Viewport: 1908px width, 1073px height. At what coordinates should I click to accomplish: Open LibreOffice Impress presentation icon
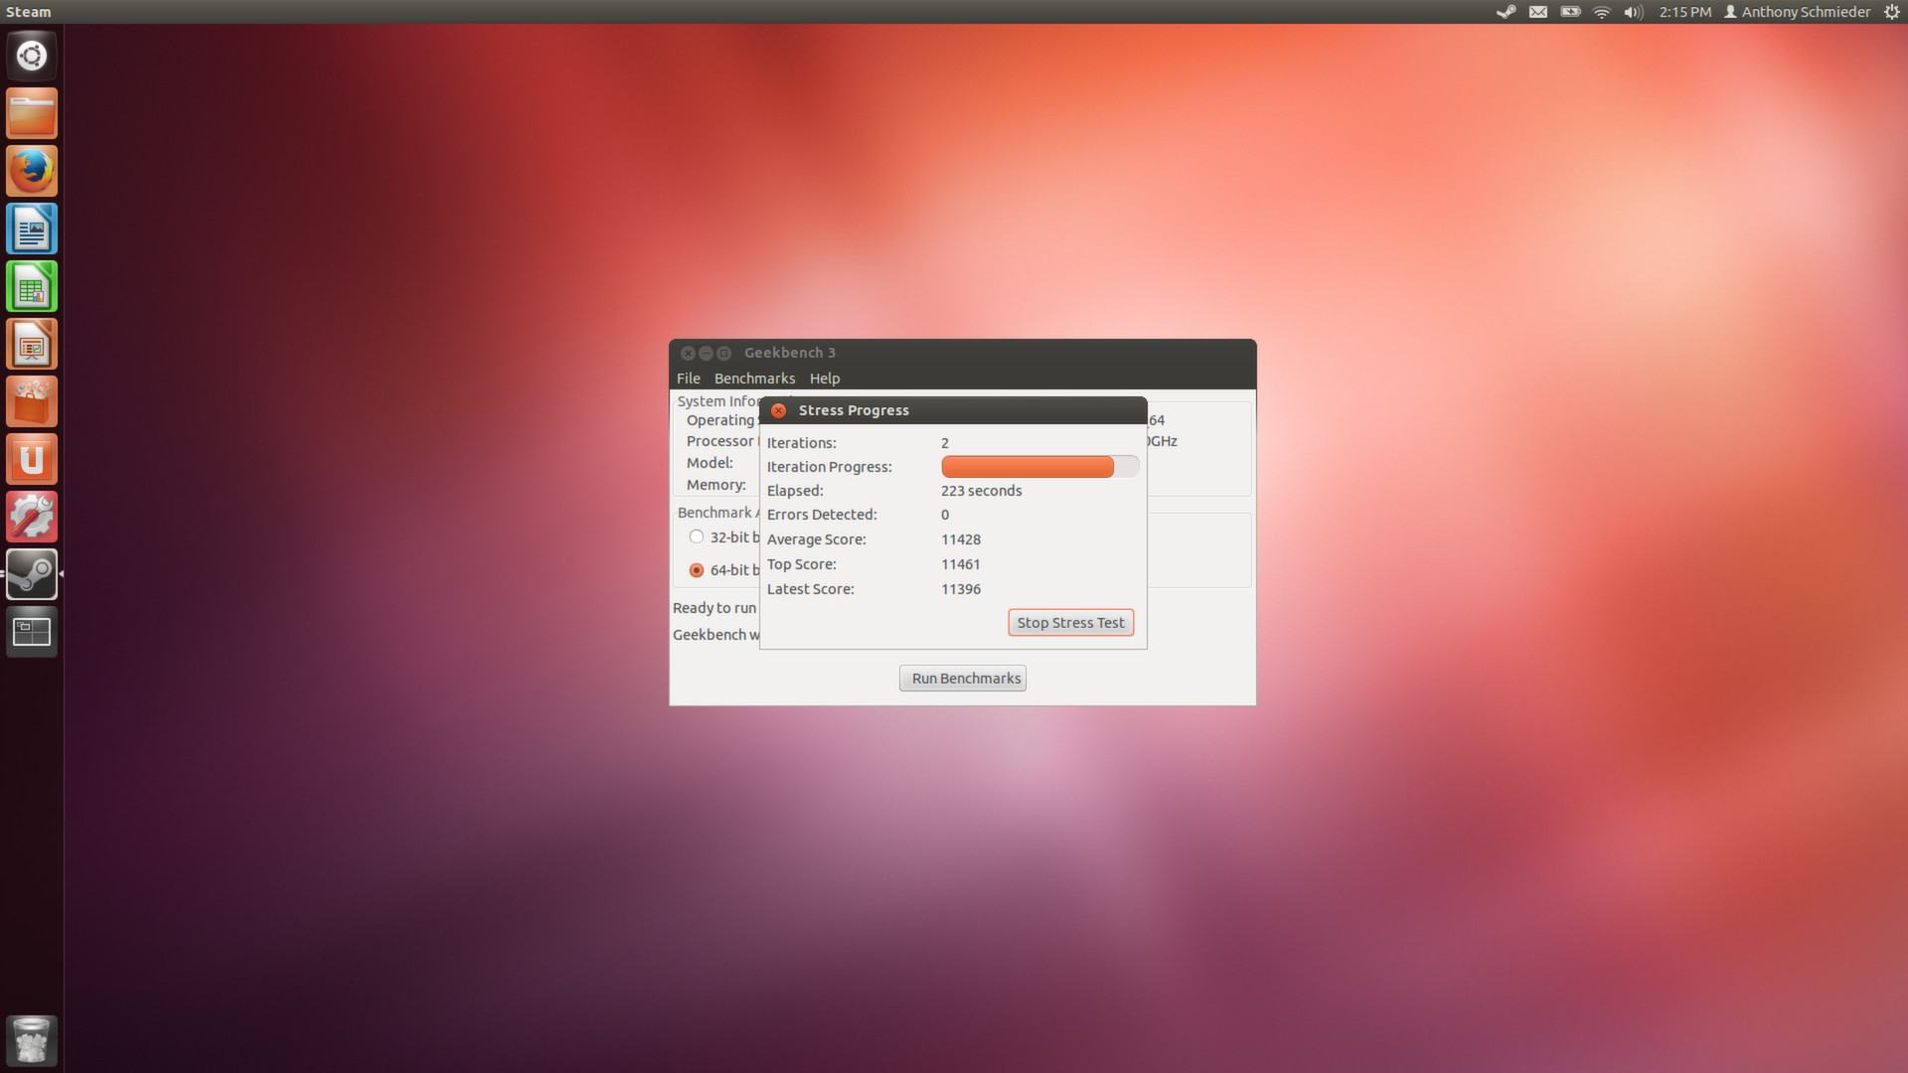point(32,345)
